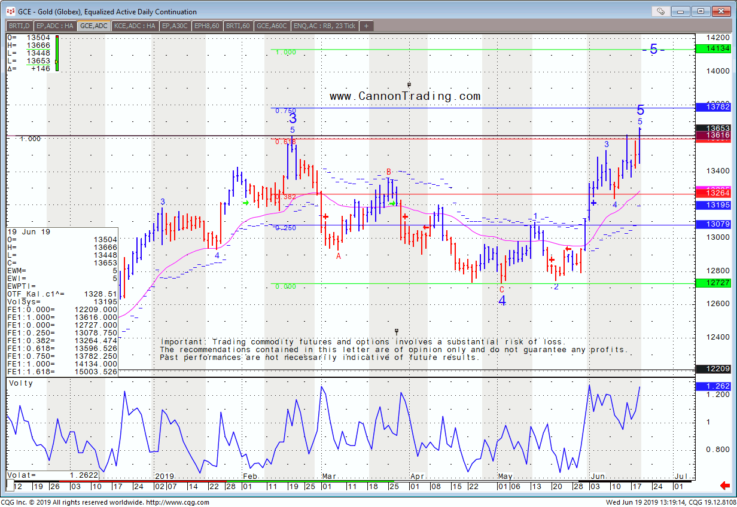Click the small pin marker above the CannonTrading watermark
737x507 pixels.
(409, 85)
